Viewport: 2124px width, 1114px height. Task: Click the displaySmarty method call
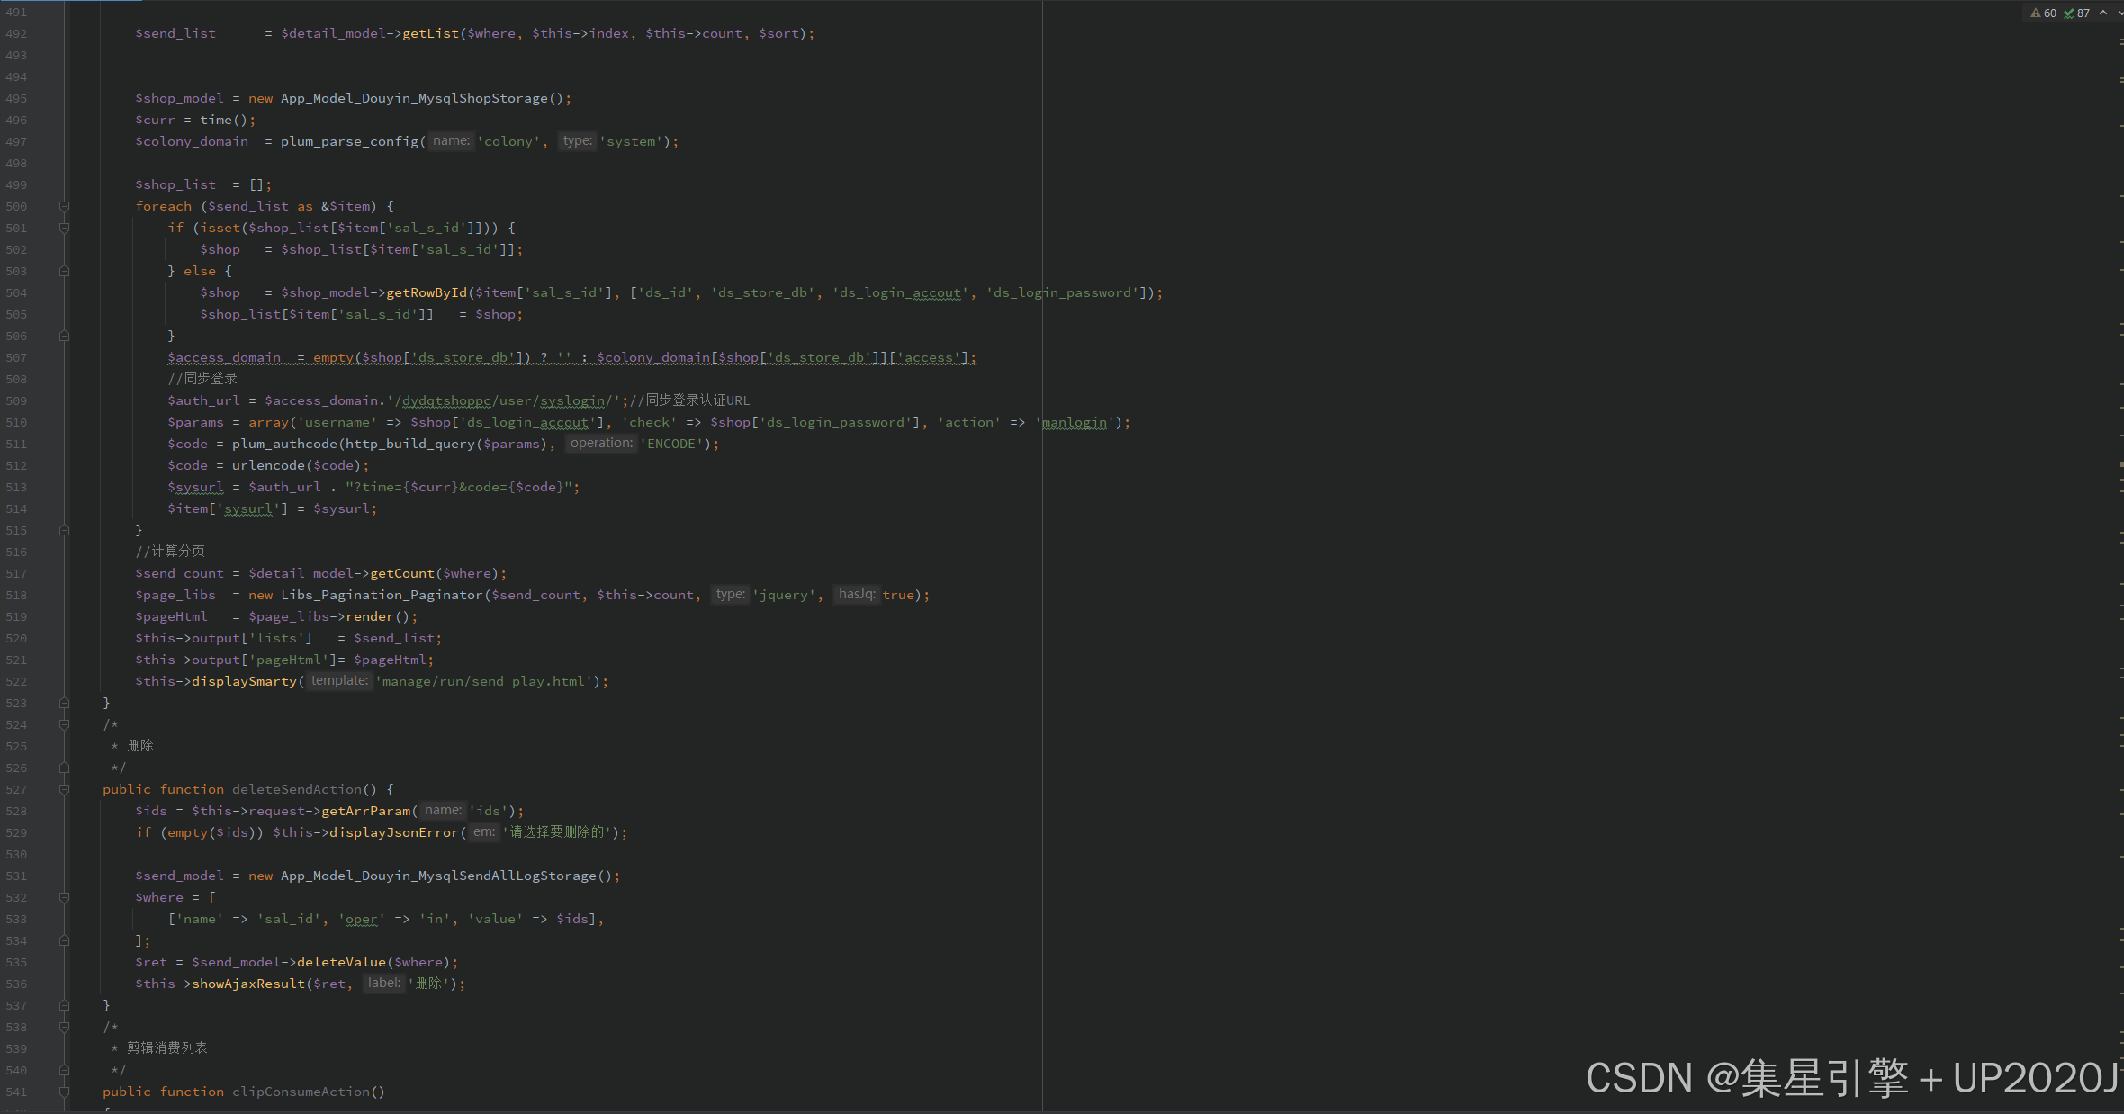[244, 681]
